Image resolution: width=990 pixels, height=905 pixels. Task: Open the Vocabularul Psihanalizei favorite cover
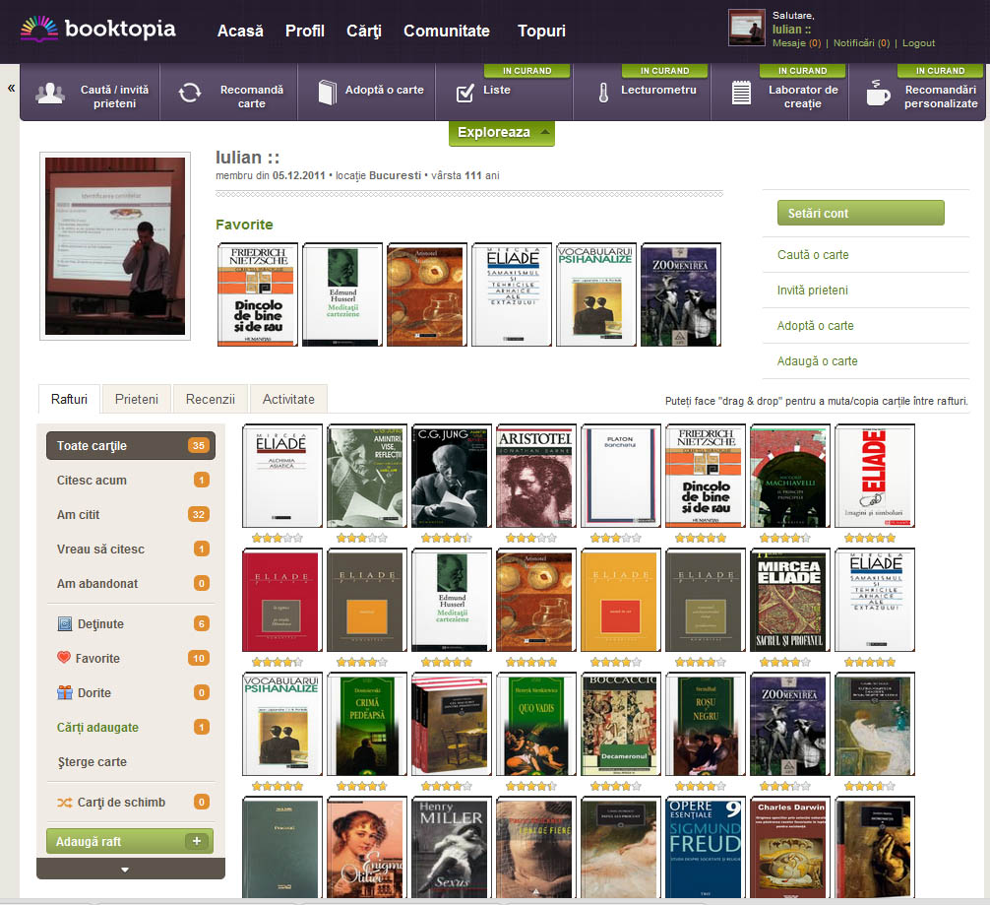[x=596, y=294]
